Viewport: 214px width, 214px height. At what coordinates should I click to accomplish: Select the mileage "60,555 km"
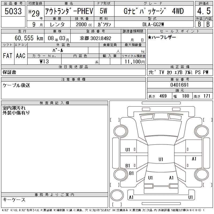[29, 38]
